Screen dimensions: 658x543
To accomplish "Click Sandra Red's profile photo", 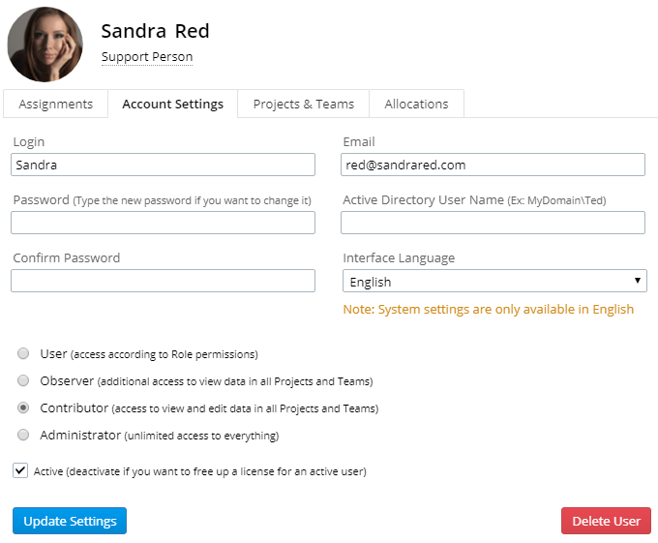I will (45, 45).
